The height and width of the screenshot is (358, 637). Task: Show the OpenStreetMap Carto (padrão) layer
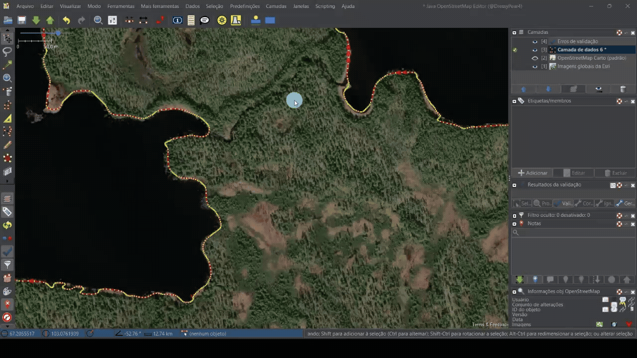535,58
